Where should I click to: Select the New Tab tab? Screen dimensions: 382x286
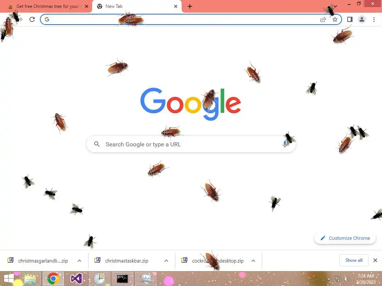pos(137,6)
